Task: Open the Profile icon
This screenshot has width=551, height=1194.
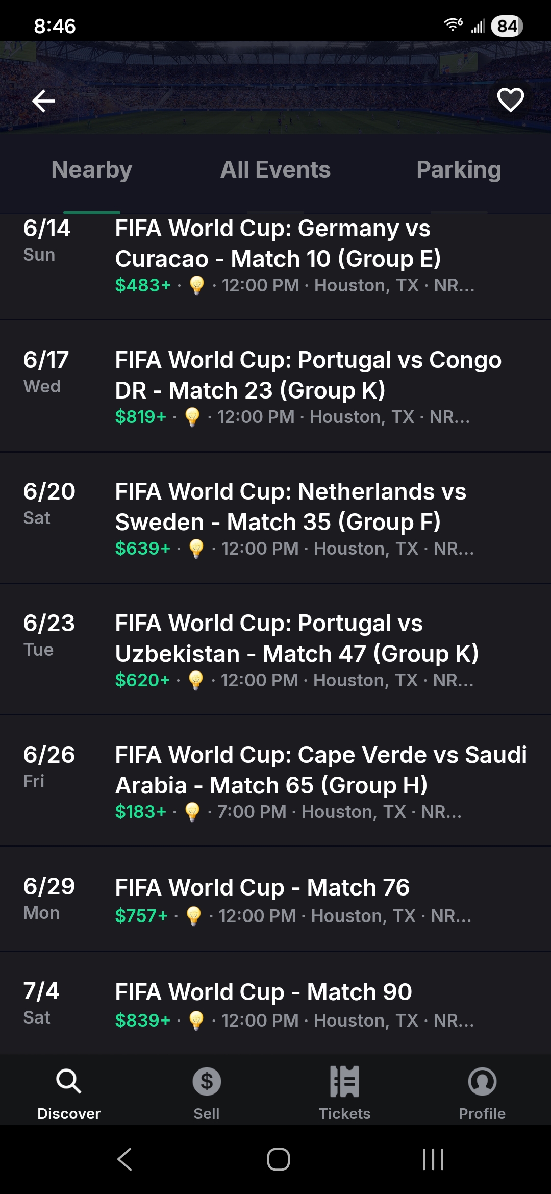Action: click(482, 1081)
